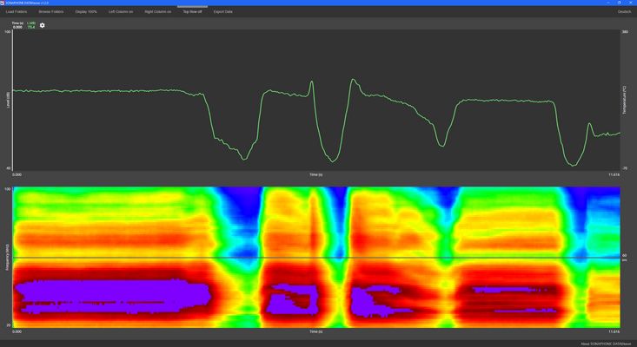This screenshot has height=347, width=637.
Task: Click the Display 100% zoom option
Action: (86, 12)
